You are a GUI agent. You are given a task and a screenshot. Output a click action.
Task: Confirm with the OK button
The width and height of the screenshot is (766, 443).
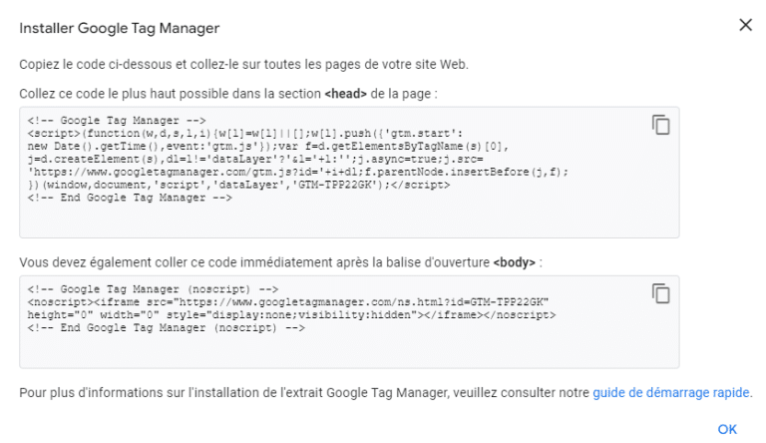pos(727,429)
